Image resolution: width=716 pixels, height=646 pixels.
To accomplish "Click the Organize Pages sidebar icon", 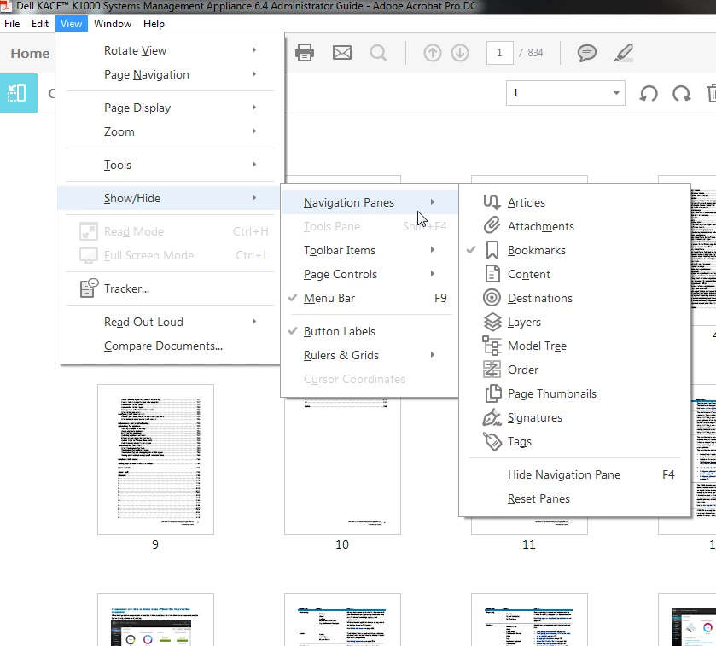I will click(x=18, y=93).
